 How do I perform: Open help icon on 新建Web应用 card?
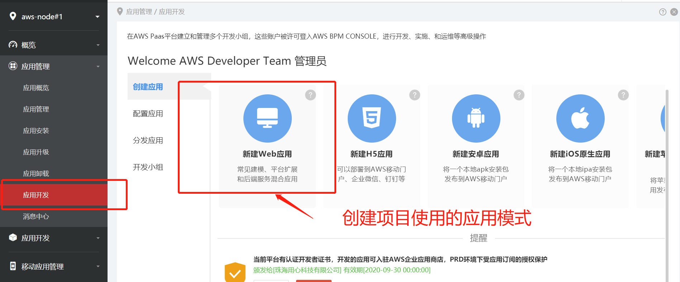310,95
